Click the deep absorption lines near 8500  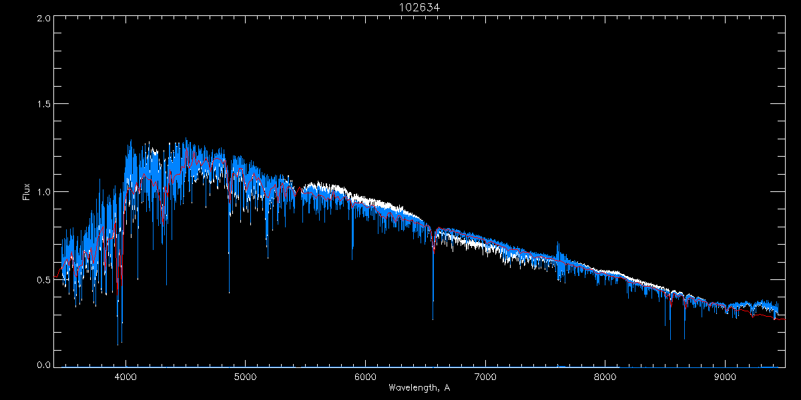pyautogui.click(x=670, y=337)
